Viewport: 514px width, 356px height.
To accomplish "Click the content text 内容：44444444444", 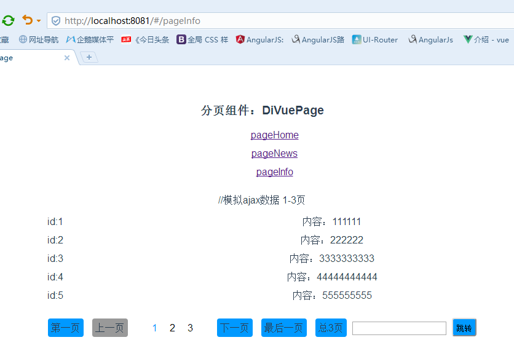I will point(332,277).
